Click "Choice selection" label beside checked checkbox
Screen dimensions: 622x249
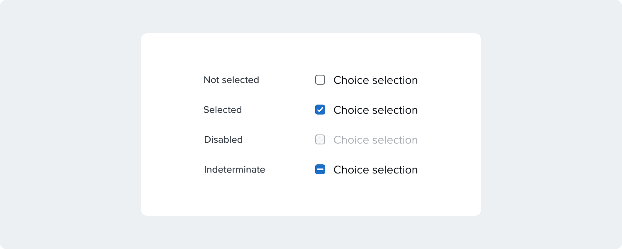pyautogui.click(x=375, y=110)
